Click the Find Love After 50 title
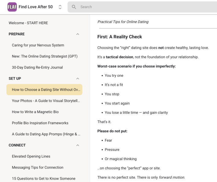The height and width of the screenshot is (182, 217). [x=36, y=7]
